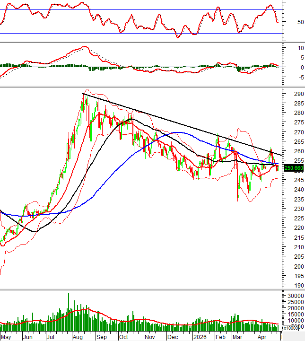Select the 15000 volume axis value
Image resolution: width=305 pixels, height=341 pixels.
[296, 314]
